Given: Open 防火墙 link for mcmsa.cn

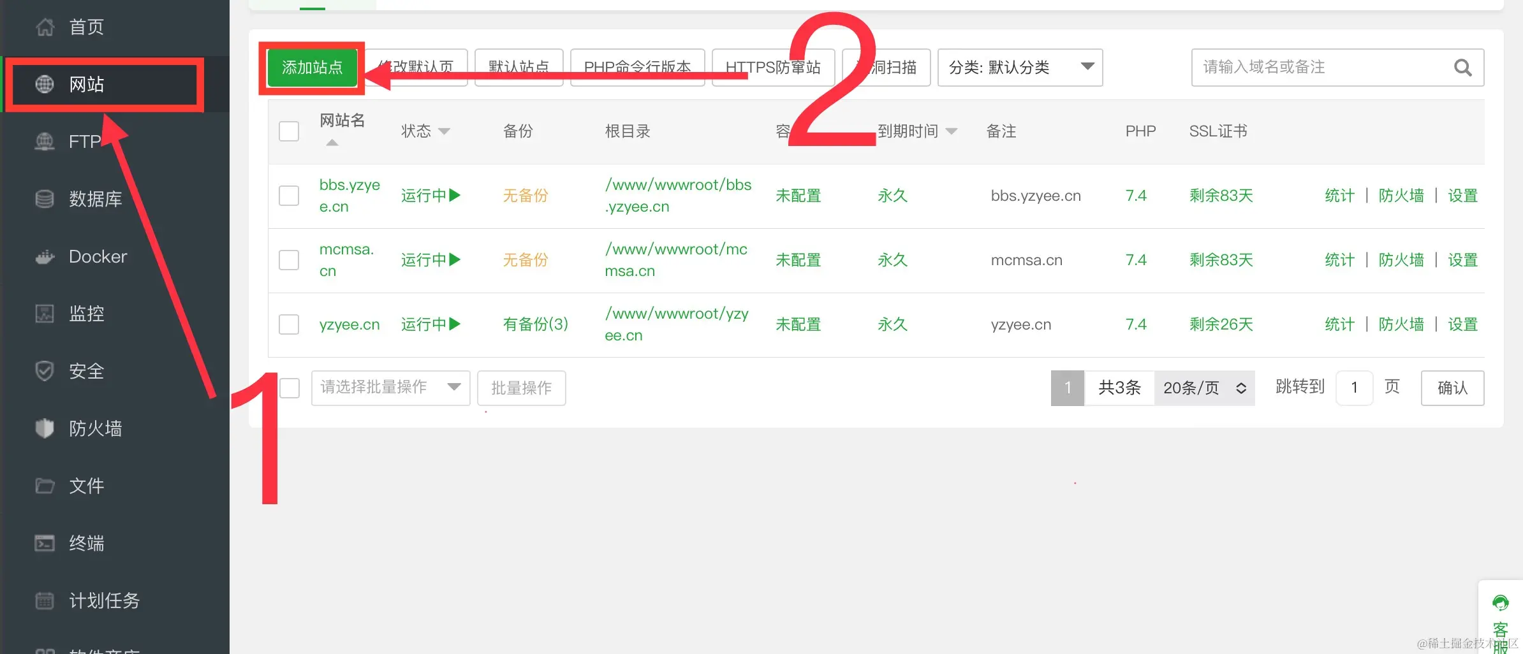Looking at the screenshot, I should [1401, 260].
